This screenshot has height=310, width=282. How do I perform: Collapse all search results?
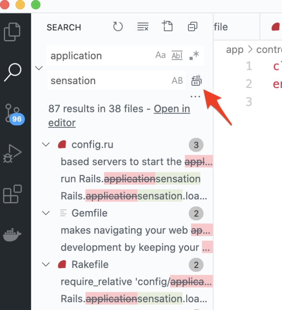click(x=192, y=26)
